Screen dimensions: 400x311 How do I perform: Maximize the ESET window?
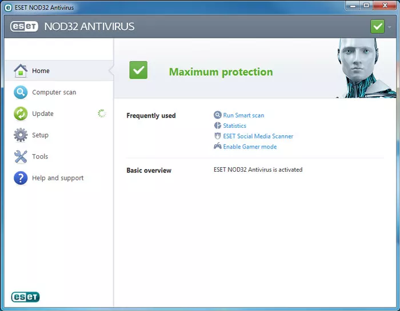pyautogui.click(x=366, y=6)
